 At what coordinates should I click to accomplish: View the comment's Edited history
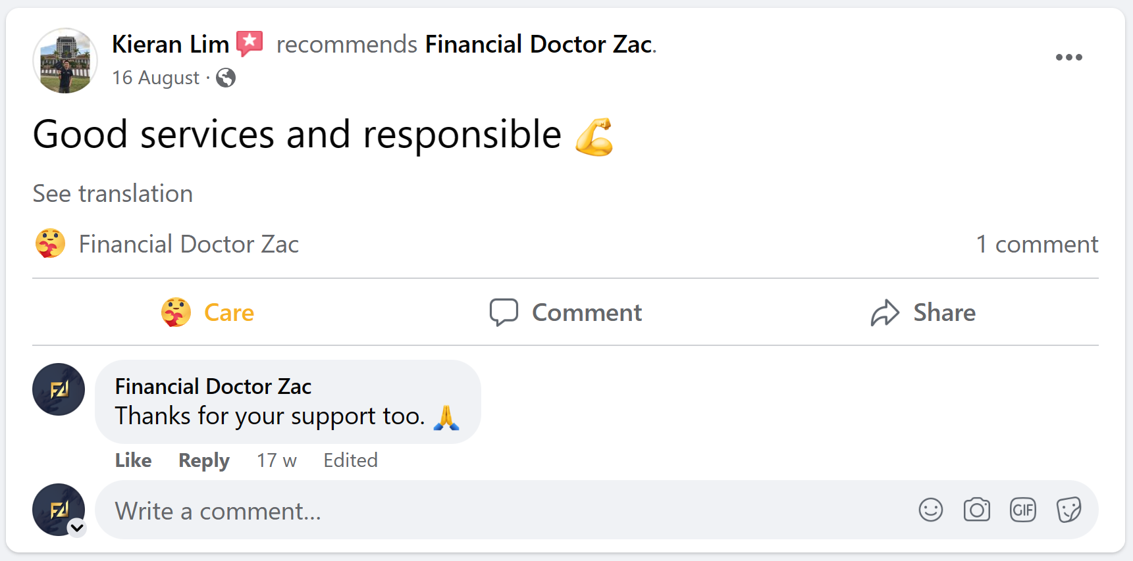(350, 460)
